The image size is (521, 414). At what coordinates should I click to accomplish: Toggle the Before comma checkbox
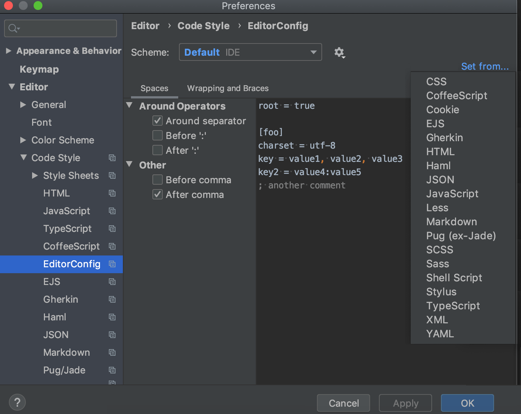158,180
